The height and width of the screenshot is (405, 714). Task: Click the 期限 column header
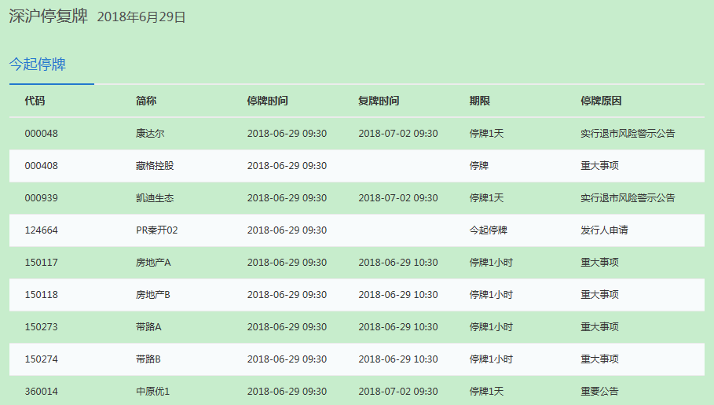tap(480, 101)
